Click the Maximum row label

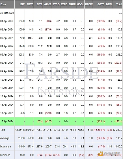click(x=5, y=147)
